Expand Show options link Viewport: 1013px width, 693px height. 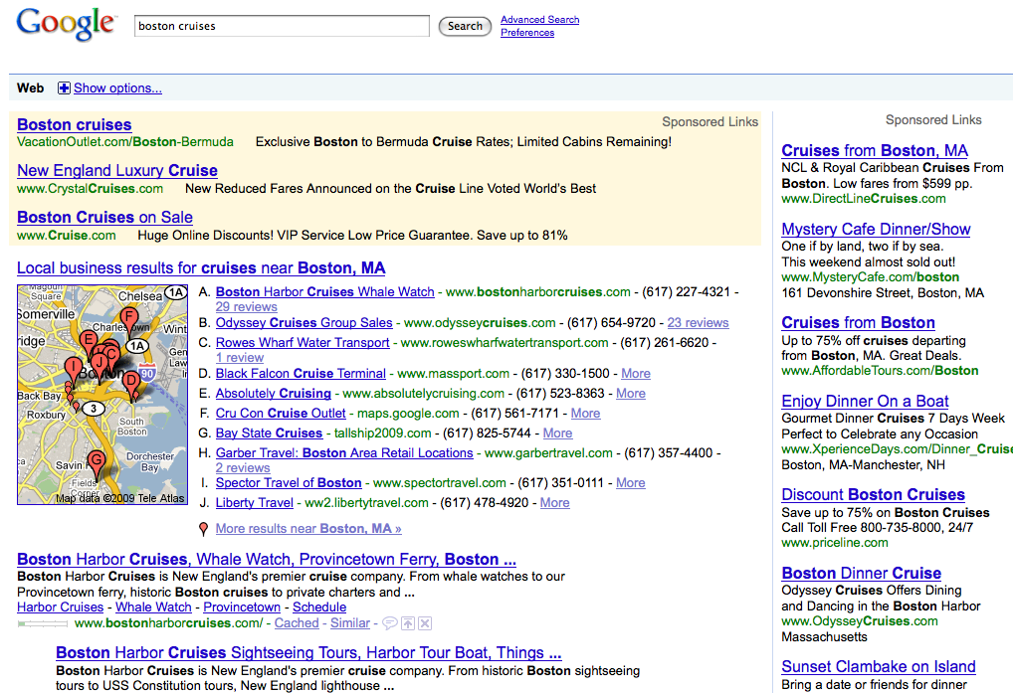(117, 87)
